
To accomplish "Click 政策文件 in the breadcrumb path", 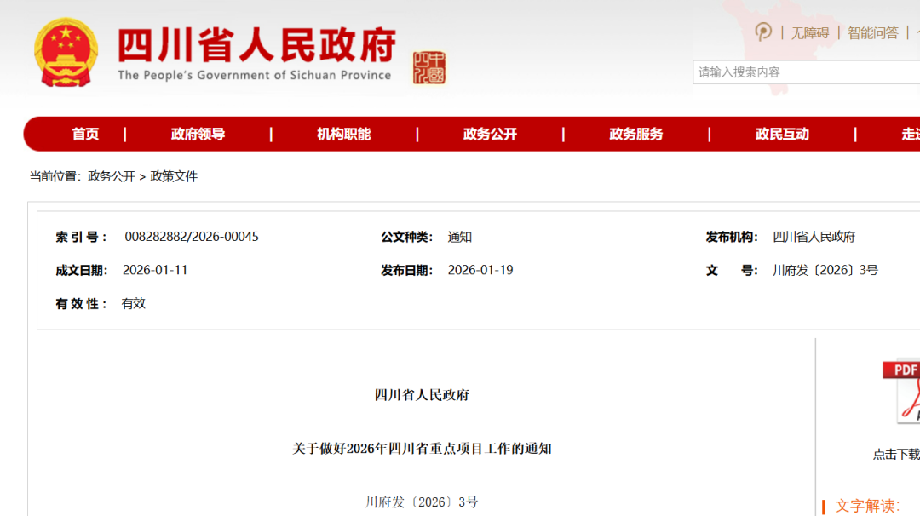I will (174, 176).
